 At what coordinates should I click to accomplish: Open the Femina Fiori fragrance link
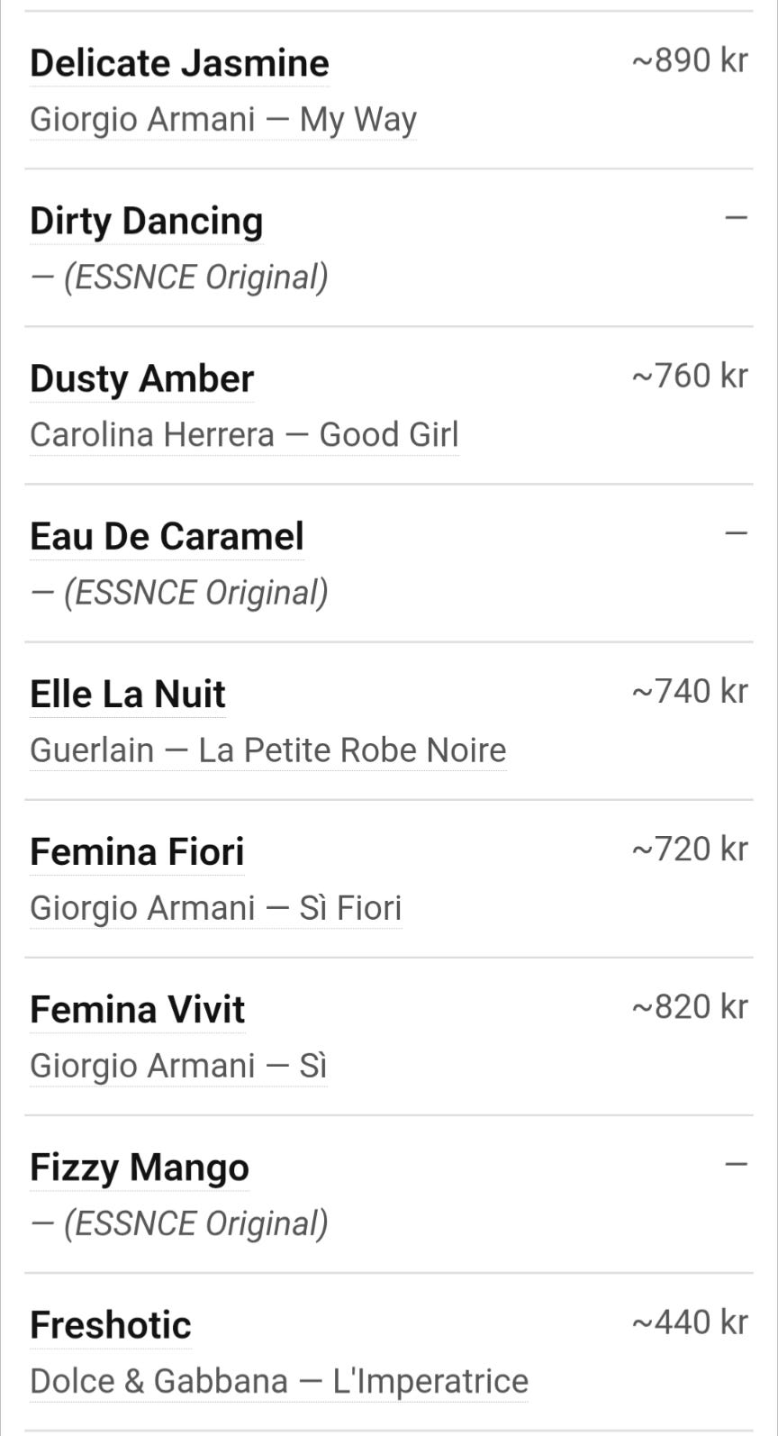click(x=137, y=851)
